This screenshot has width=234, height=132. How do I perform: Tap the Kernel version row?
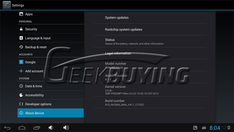click(x=150, y=90)
